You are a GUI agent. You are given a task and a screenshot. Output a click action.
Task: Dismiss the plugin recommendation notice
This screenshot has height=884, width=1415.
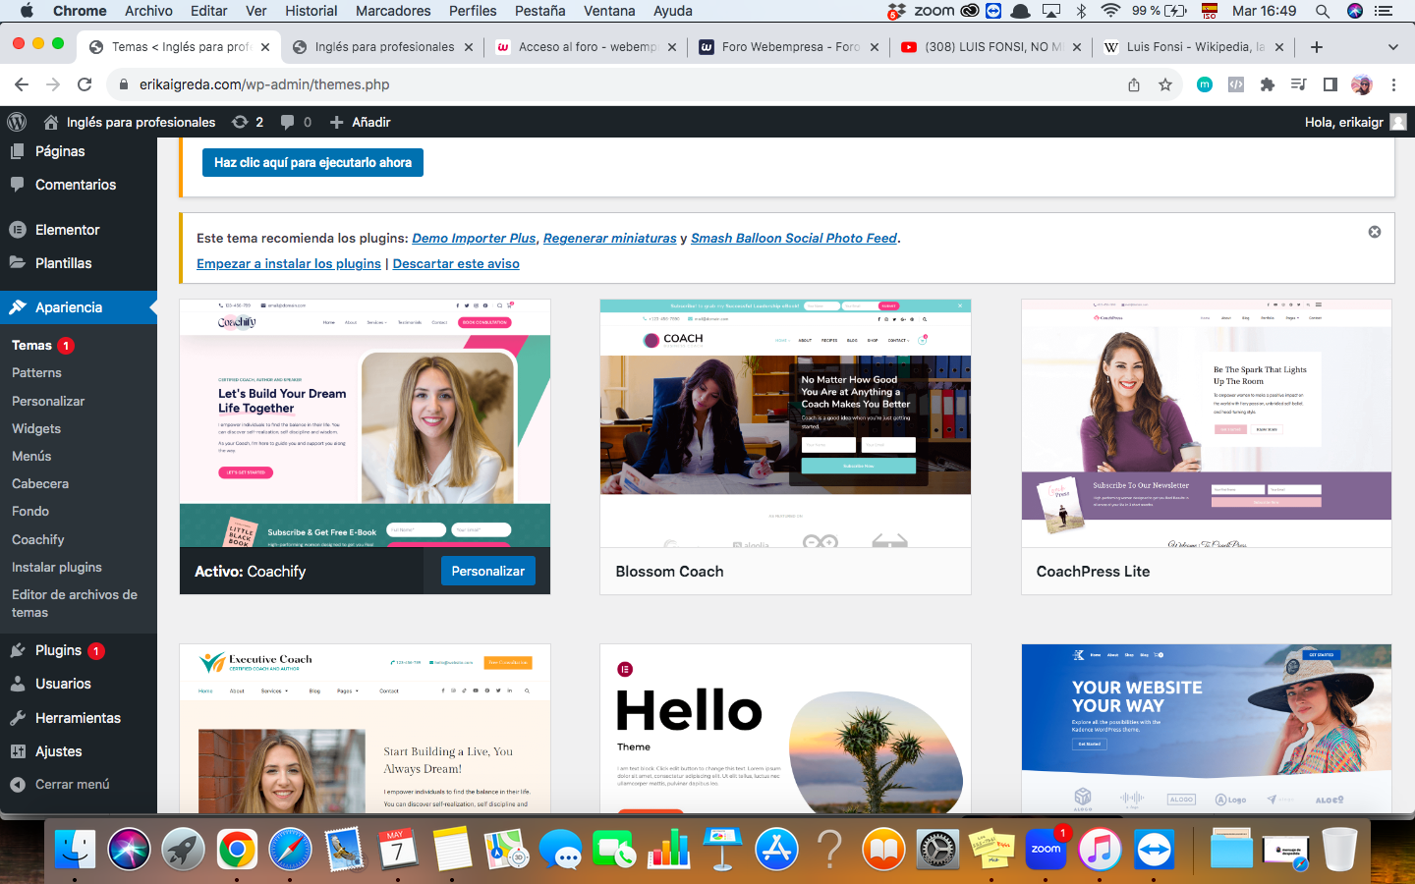(x=1375, y=232)
